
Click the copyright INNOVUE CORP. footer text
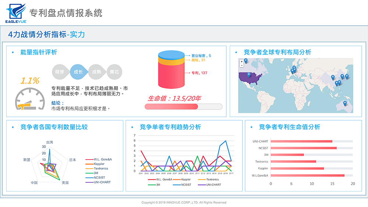[184, 202]
